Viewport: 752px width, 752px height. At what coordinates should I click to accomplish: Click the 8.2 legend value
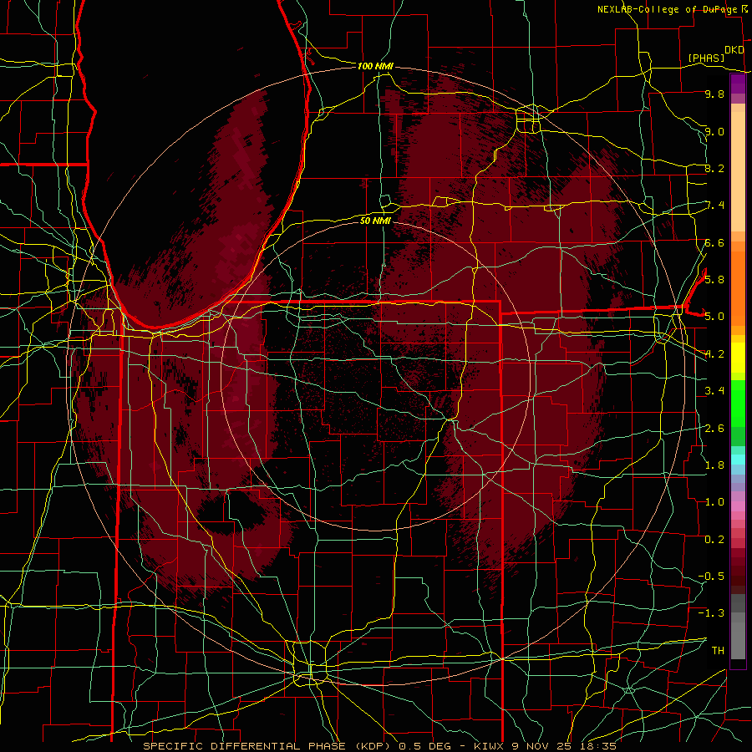714,168
